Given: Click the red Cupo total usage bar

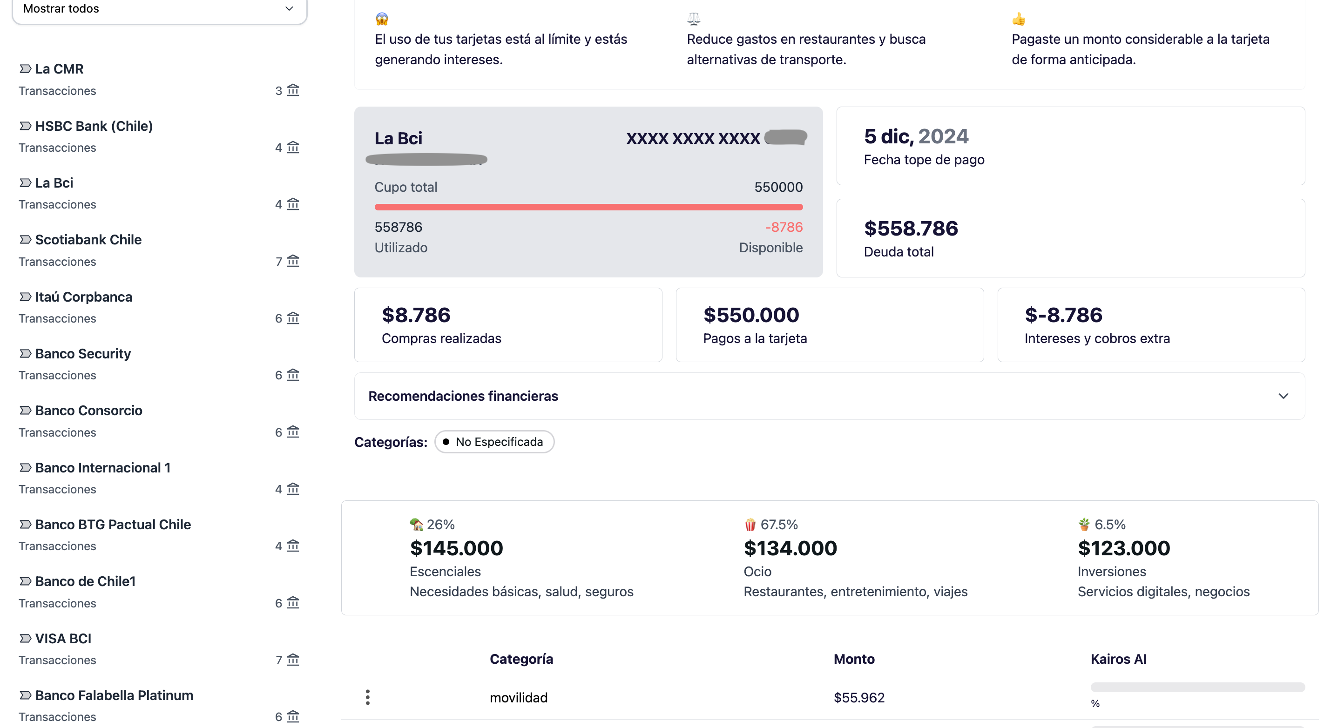Looking at the screenshot, I should (588, 207).
